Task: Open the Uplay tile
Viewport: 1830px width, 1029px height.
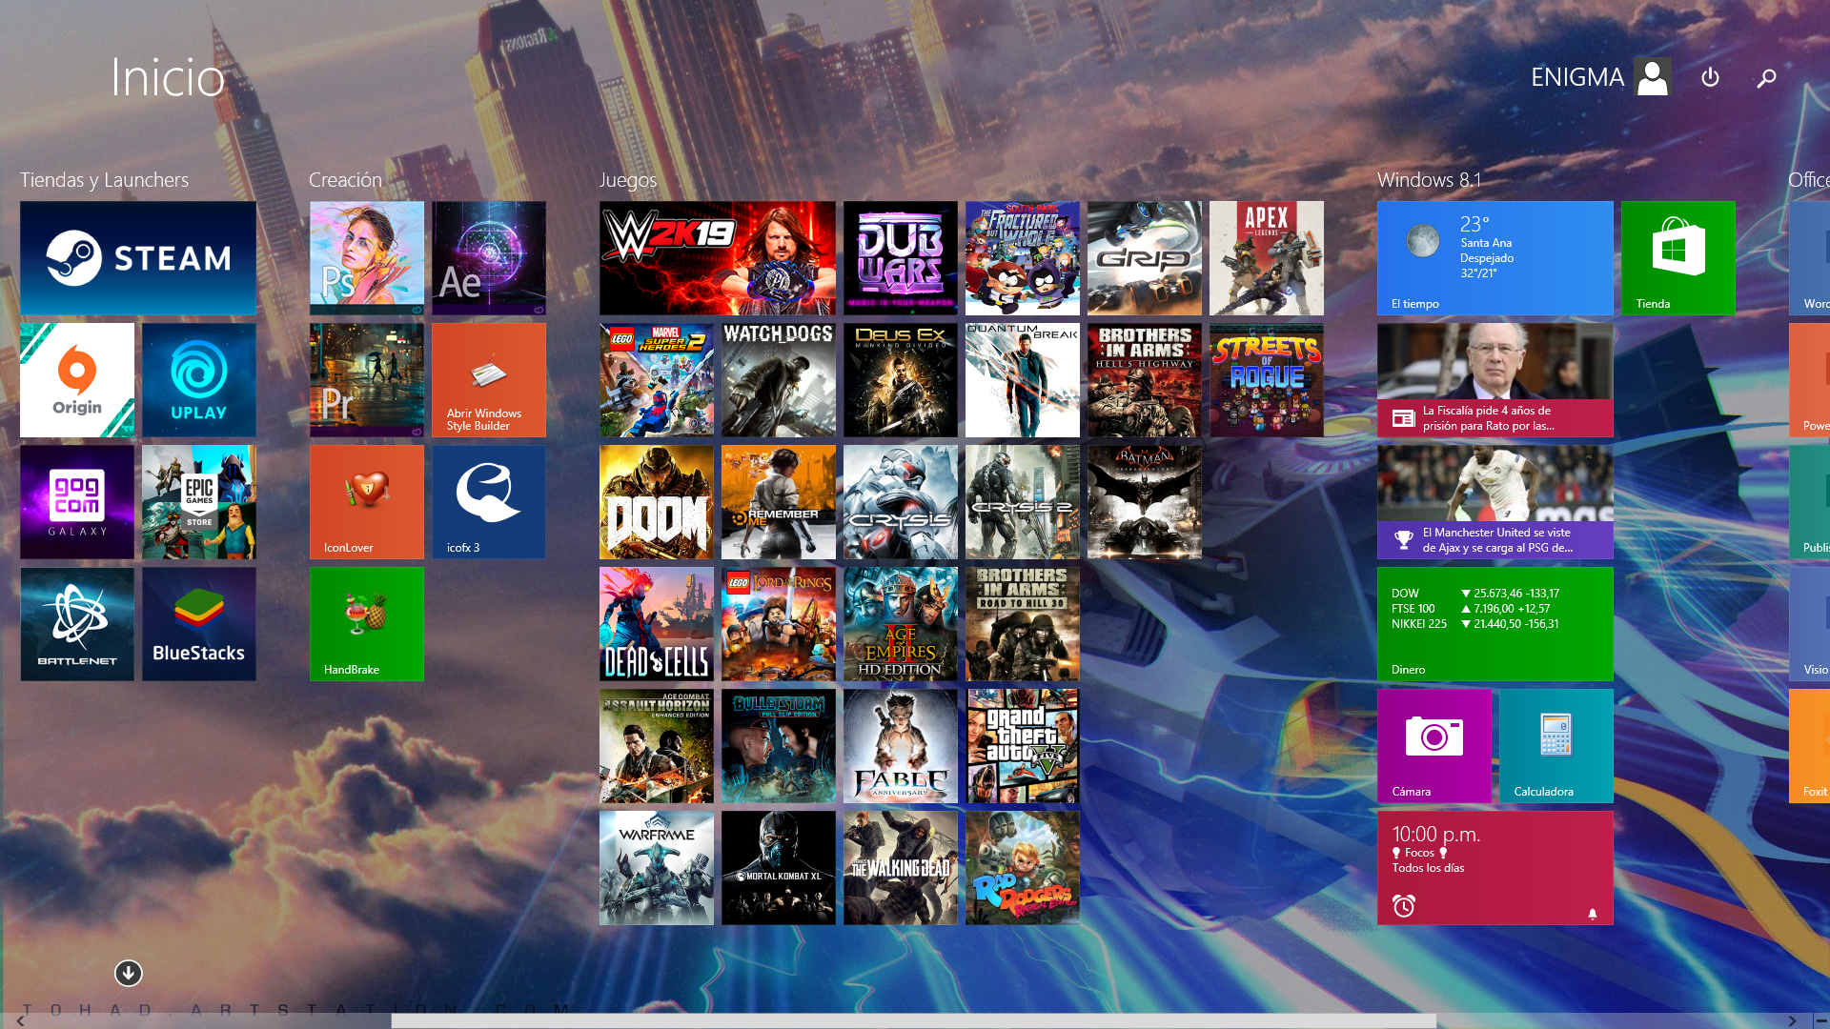Action: click(x=199, y=380)
